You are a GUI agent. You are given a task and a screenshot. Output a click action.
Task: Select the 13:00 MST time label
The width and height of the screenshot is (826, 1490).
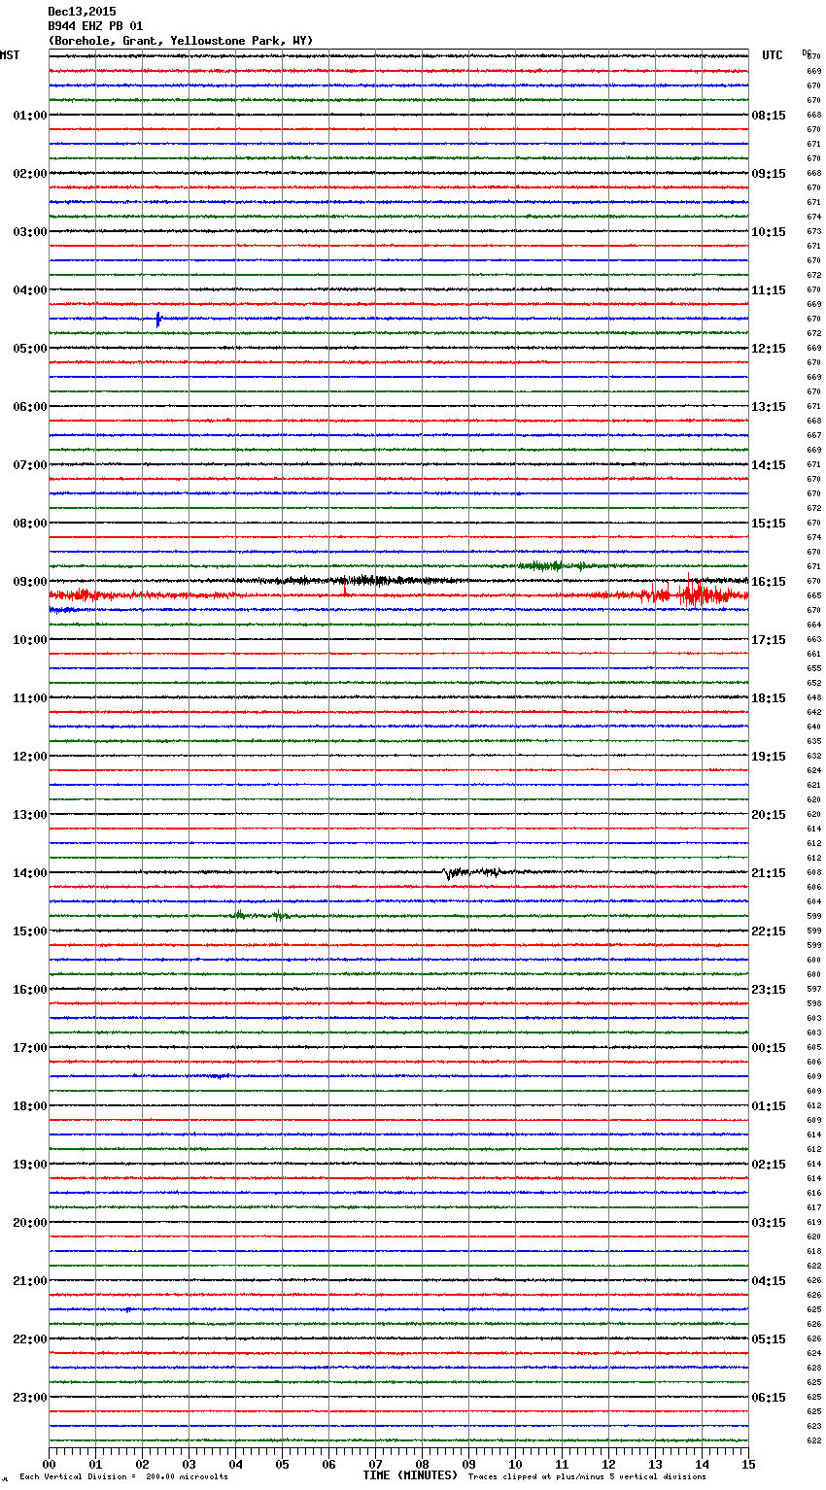30,815
